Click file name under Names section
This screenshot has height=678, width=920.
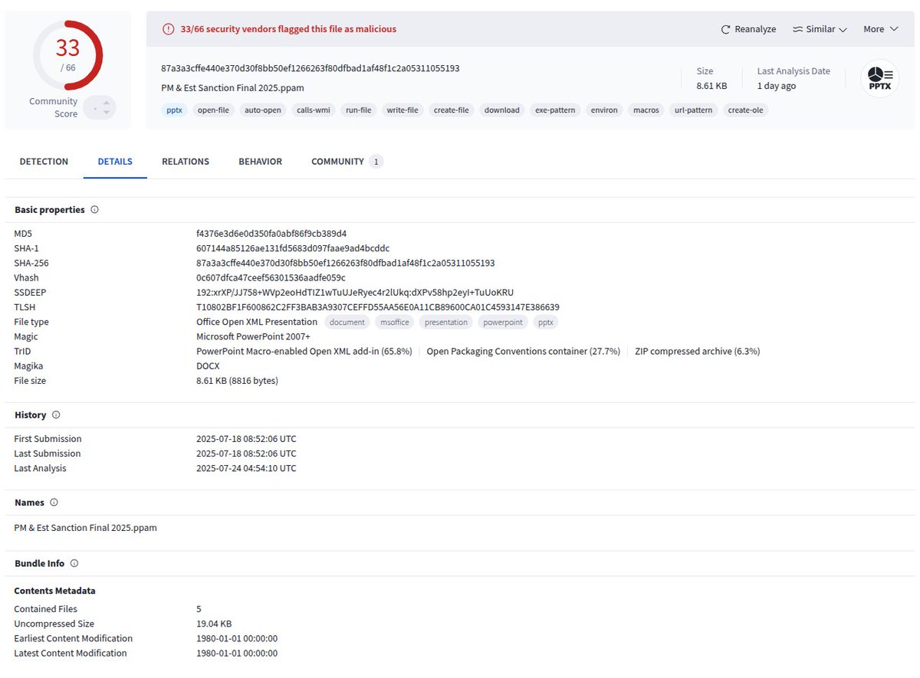tap(86, 528)
